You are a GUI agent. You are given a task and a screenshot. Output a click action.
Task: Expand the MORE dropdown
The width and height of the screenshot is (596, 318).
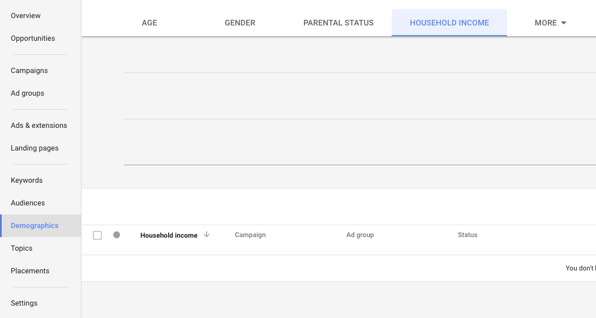tap(550, 23)
